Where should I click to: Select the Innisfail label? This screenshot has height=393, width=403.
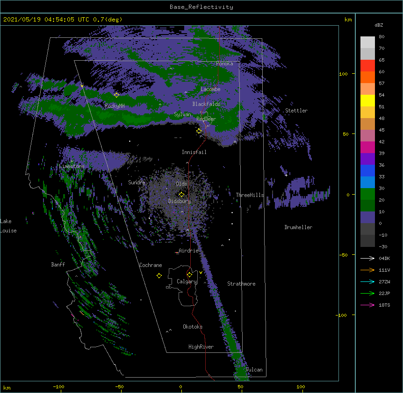pos(194,152)
